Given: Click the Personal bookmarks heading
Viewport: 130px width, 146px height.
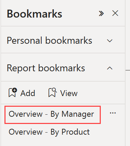Looking at the screenshot, I should click(50, 40).
